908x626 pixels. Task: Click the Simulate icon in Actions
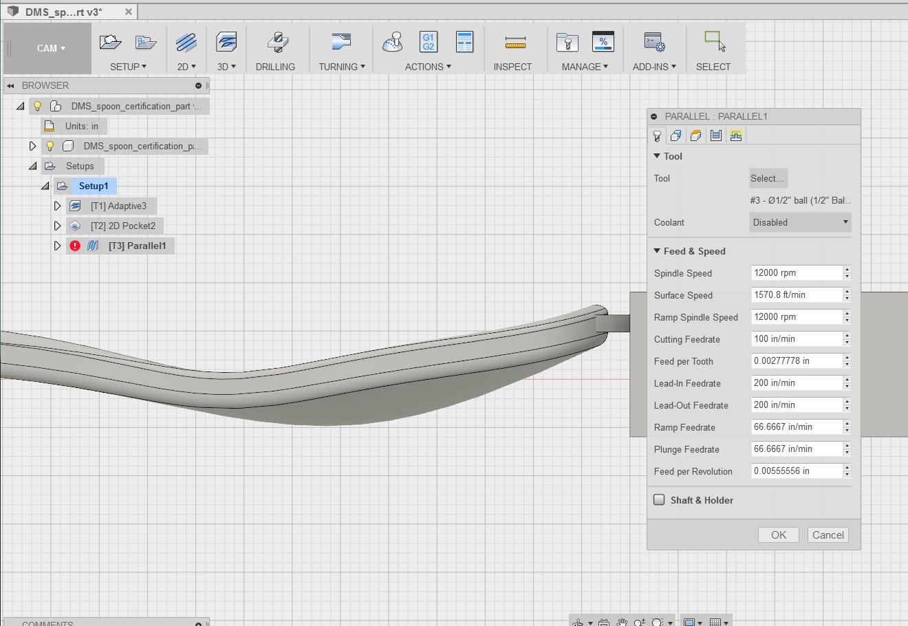click(393, 43)
